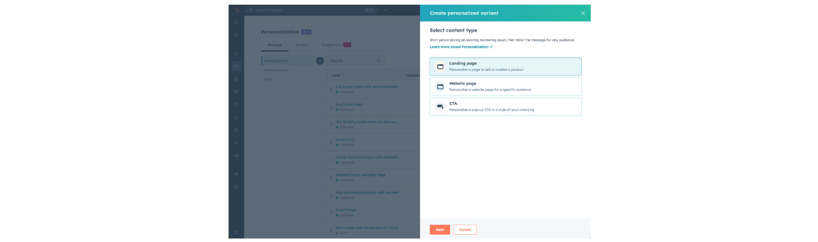Click the HubSpot sprocket logo icon
Image resolution: width=818 pixels, height=242 pixels.
click(236, 10)
